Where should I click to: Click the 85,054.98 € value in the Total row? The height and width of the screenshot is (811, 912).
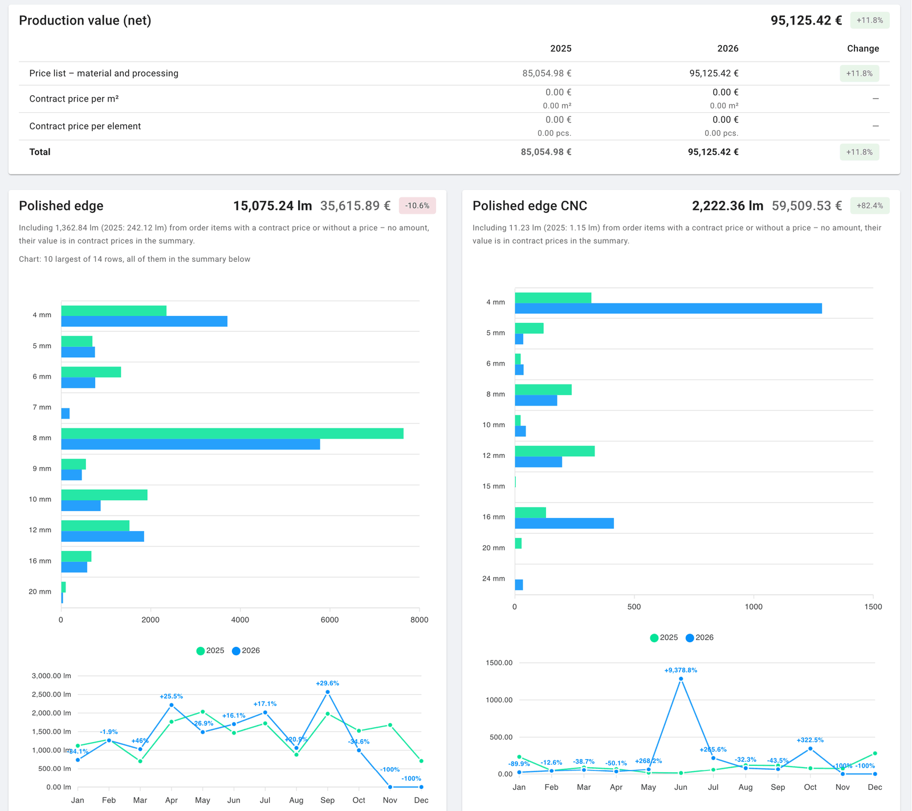[x=546, y=152]
